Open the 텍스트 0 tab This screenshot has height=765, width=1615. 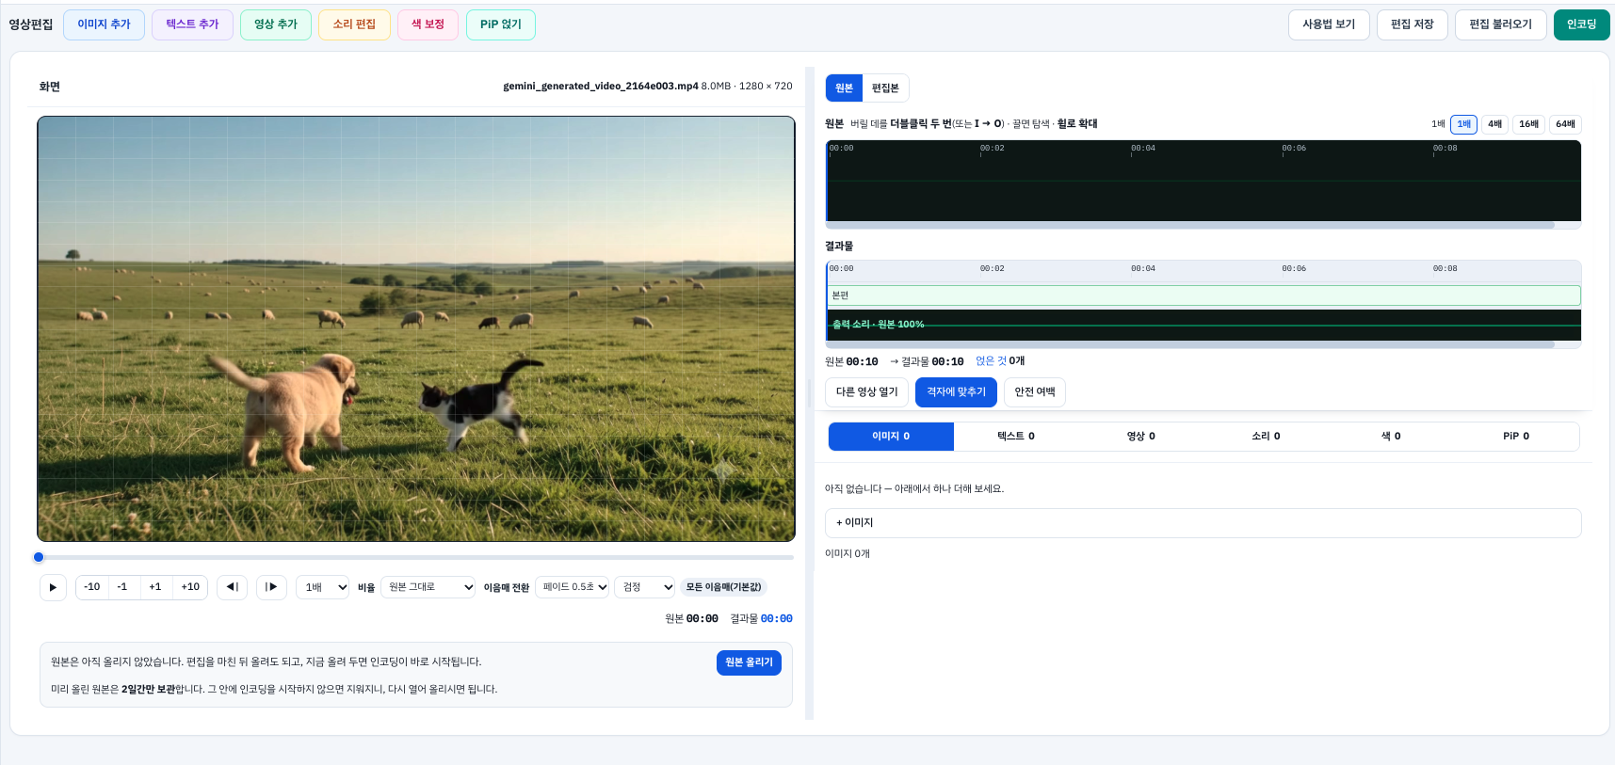(x=1016, y=437)
